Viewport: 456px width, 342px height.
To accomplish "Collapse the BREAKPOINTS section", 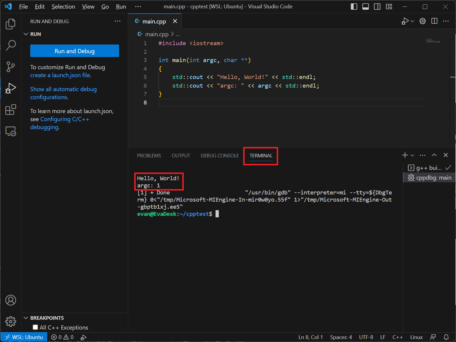I will [x=26, y=318].
